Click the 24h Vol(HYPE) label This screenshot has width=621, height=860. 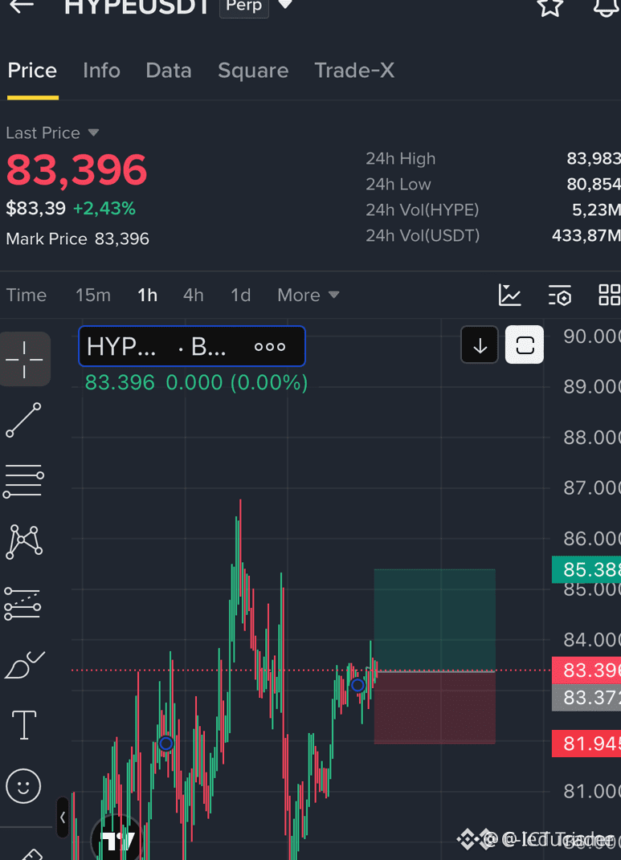[423, 210]
